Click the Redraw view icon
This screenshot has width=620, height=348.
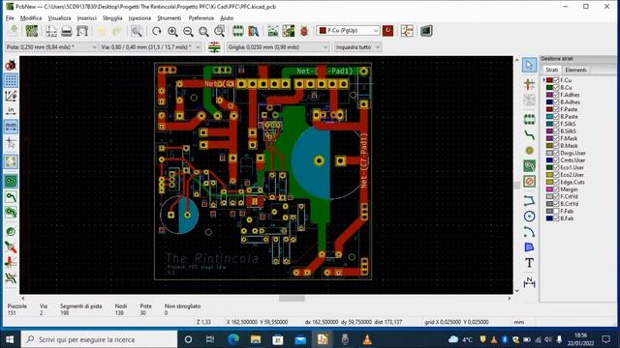tap(157, 31)
